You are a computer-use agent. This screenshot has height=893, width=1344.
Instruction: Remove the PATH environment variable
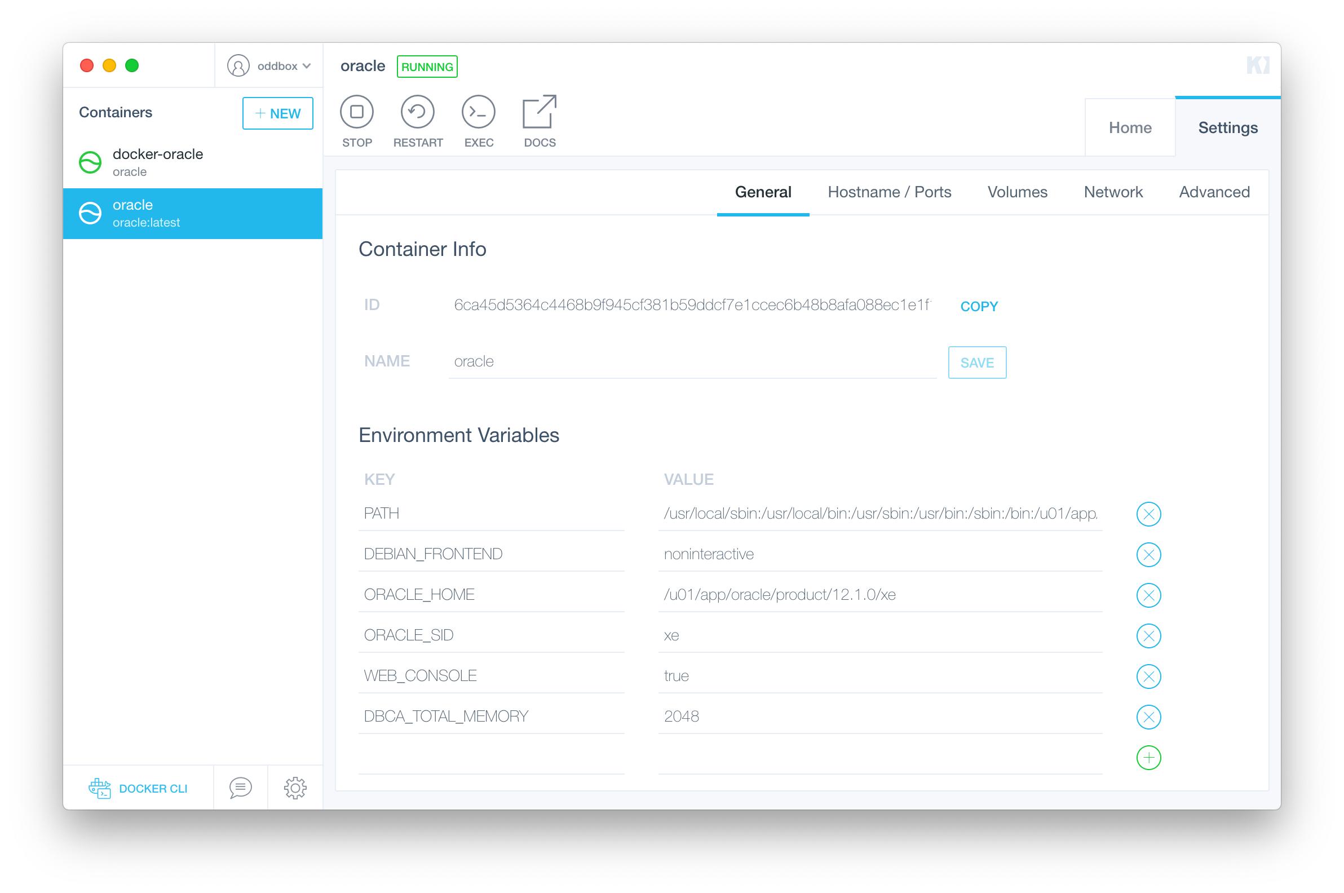(x=1148, y=514)
